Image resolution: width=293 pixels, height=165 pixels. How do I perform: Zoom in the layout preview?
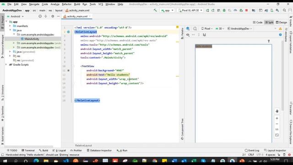(277, 118)
